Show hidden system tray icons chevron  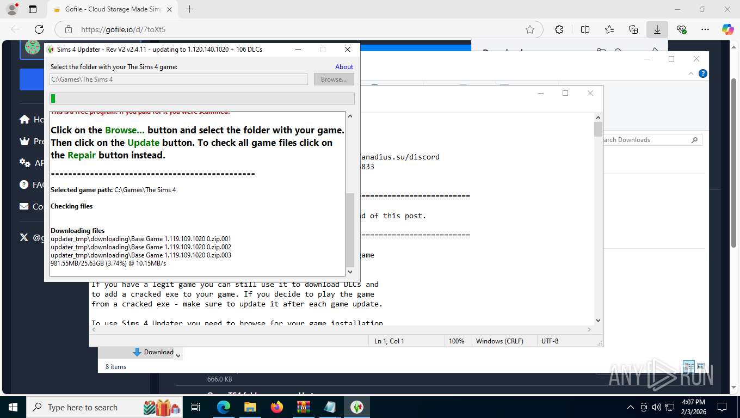tap(631, 407)
